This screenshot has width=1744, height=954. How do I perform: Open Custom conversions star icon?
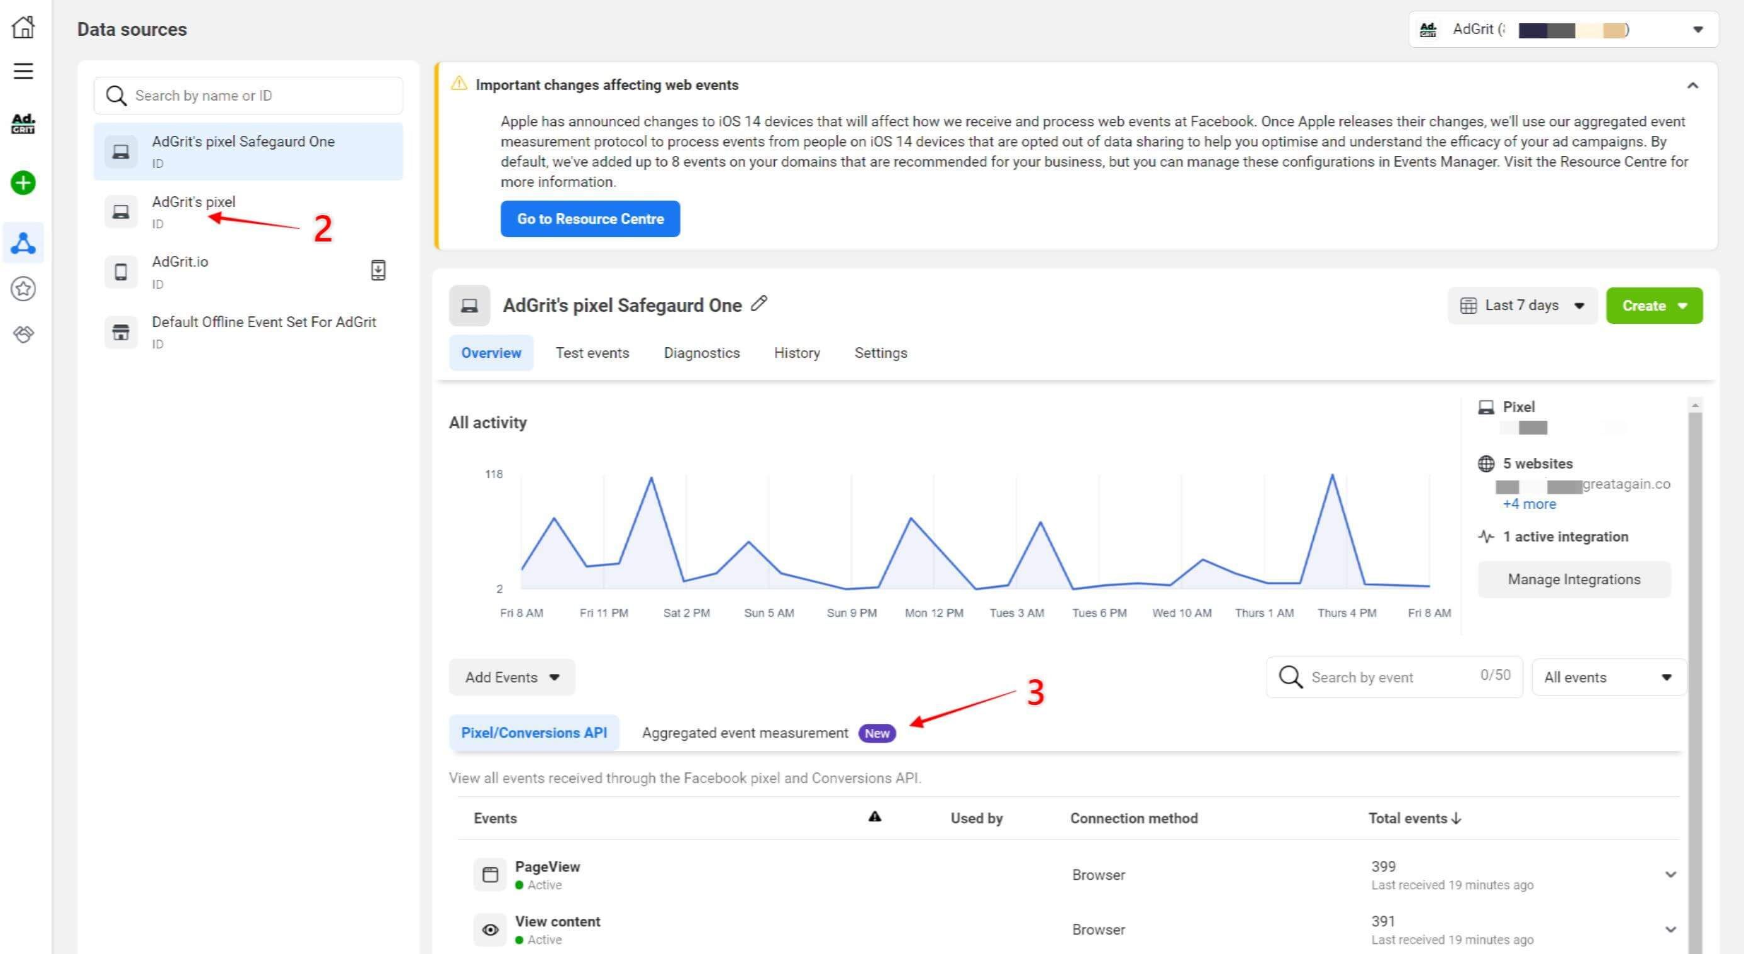click(x=23, y=289)
